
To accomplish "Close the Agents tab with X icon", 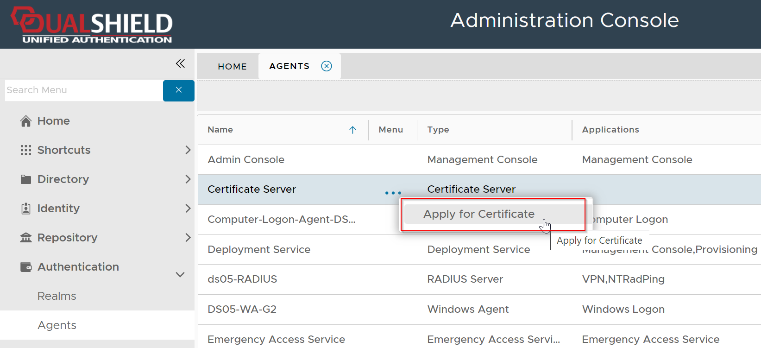I will [x=327, y=66].
